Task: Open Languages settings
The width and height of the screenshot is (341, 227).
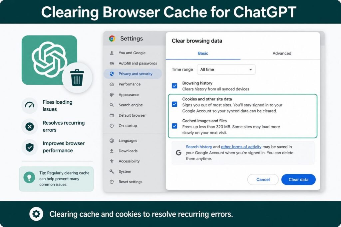Action: (128, 141)
